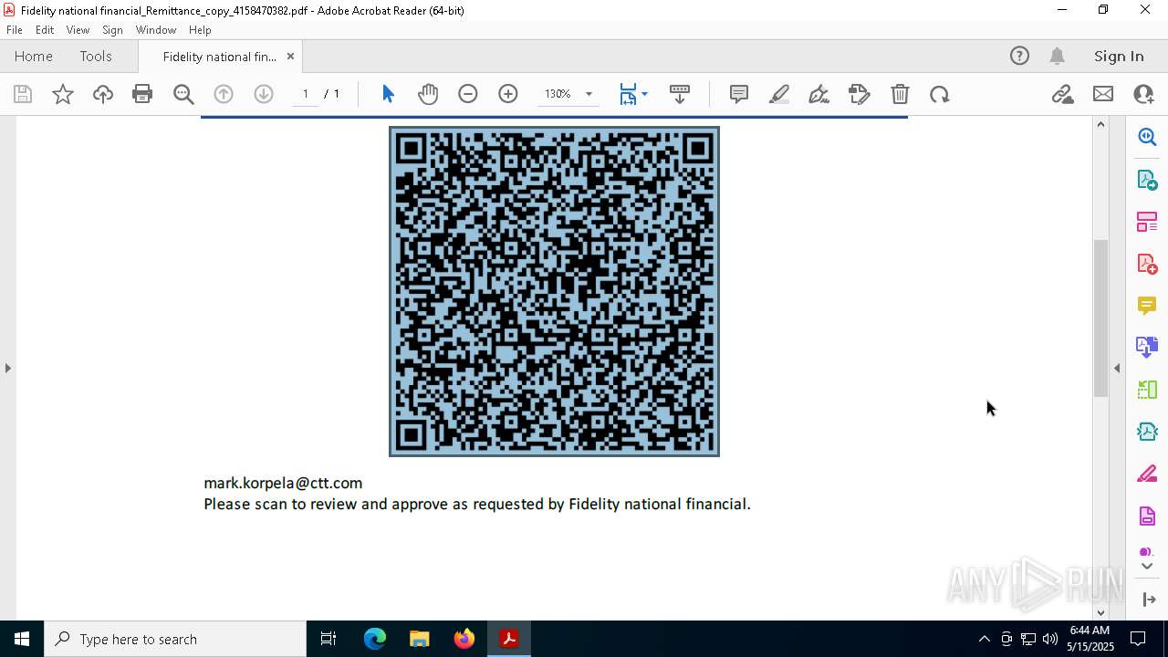
Task: Open File Explorer from the taskbar
Action: point(420,639)
